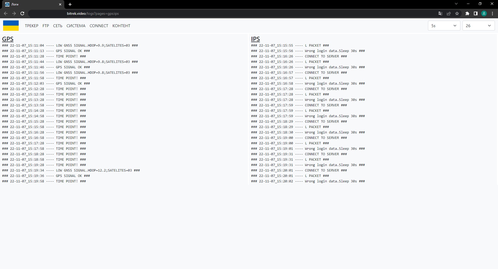Click the FTP navigation link

[x=46, y=26]
